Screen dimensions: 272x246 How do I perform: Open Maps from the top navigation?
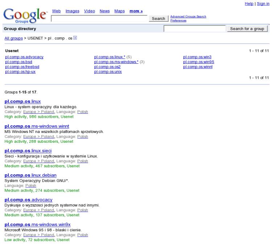pyautogui.click(x=120, y=11)
